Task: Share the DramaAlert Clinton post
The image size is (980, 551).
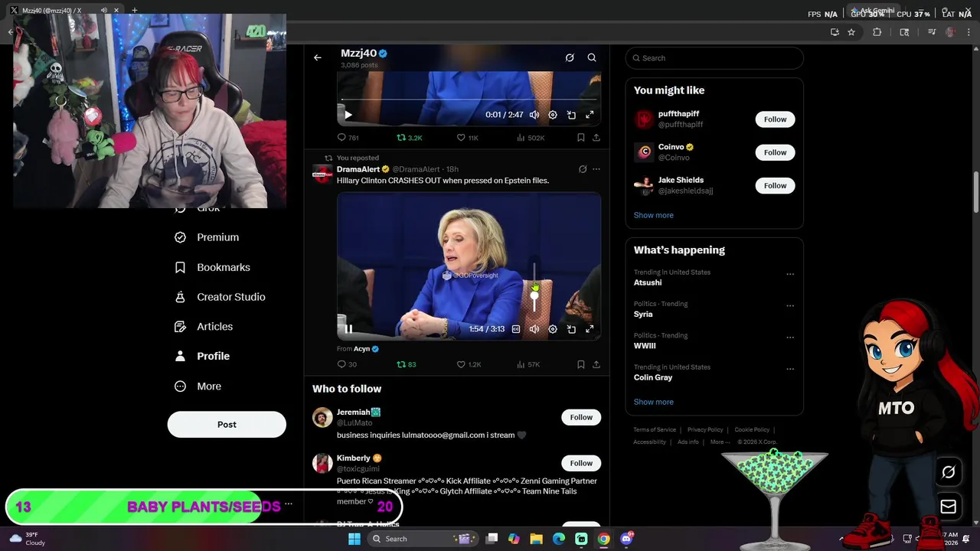Action: (596, 364)
